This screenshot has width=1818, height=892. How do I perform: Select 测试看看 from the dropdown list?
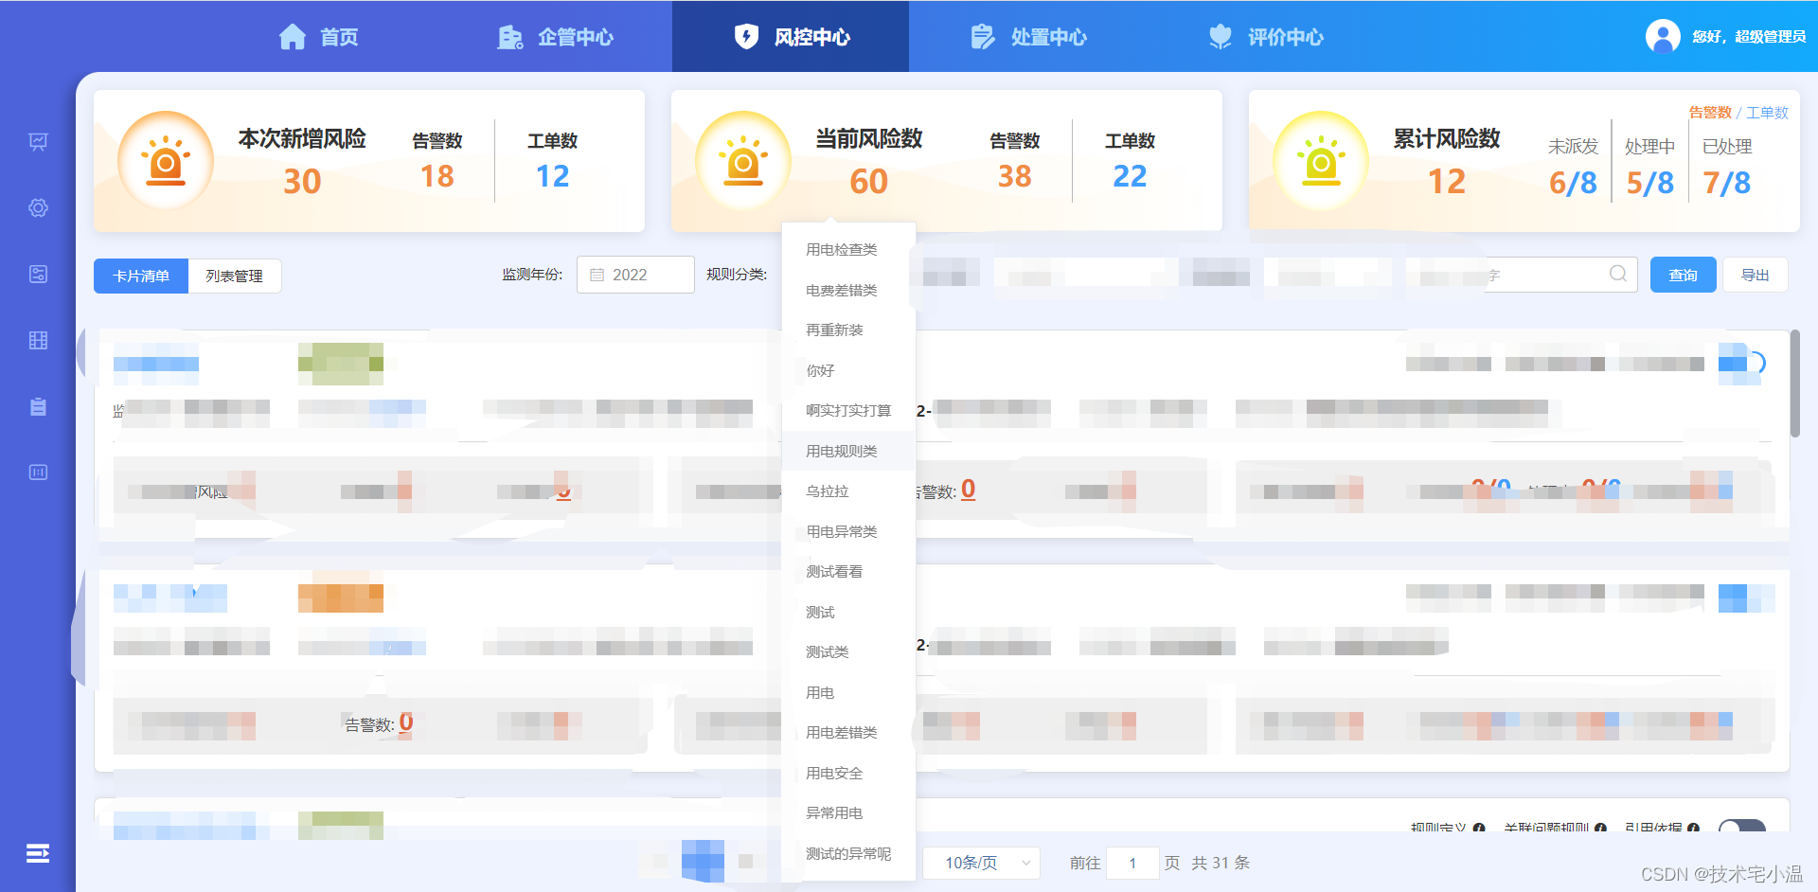point(848,572)
